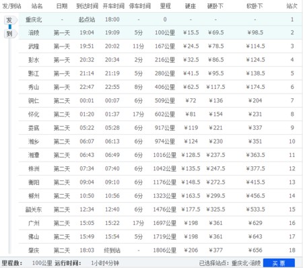The height and width of the screenshot is (268, 303).
Task: Click the 发/到站 column header
Action: (x=11, y=6)
